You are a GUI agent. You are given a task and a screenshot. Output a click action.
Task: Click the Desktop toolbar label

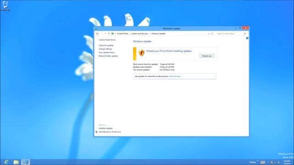(x=252, y=162)
